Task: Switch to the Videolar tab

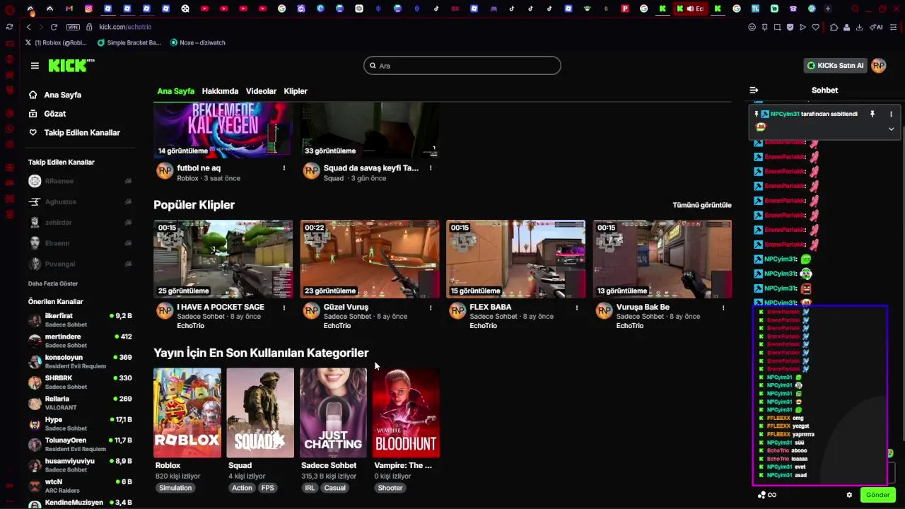Action: (x=261, y=91)
